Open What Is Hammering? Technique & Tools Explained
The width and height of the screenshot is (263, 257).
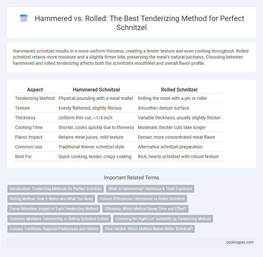[150, 189]
